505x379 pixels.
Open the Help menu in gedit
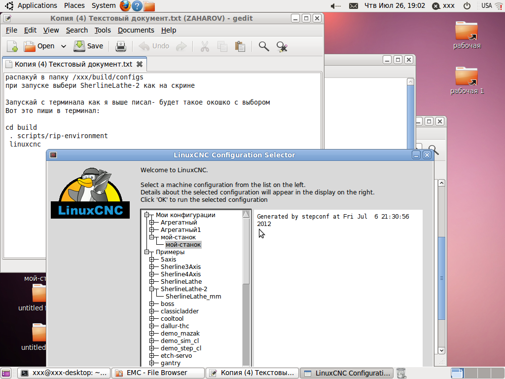(169, 30)
